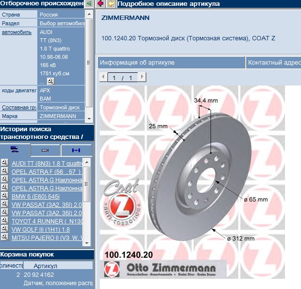
Task: Click cart article number 20 92 4162
Action: click(x=39, y=275)
